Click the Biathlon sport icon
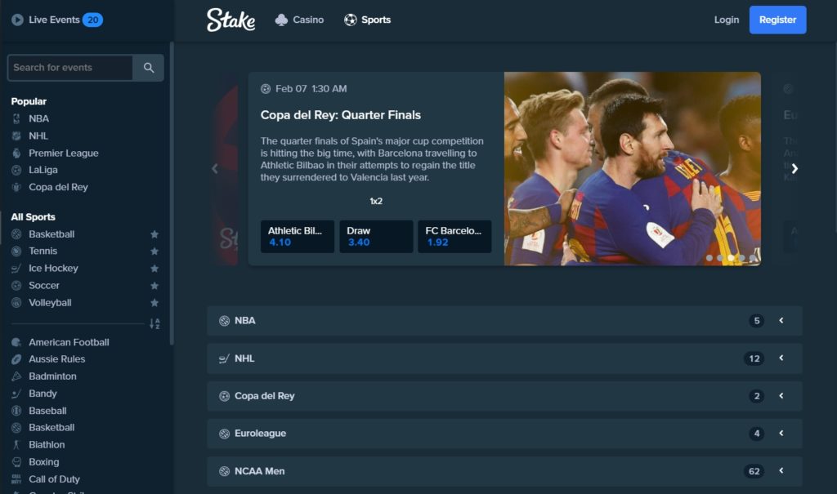Screen dimensions: 837x494 pos(16,445)
